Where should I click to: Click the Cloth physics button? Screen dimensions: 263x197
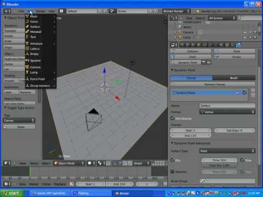click(x=191, y=57)
